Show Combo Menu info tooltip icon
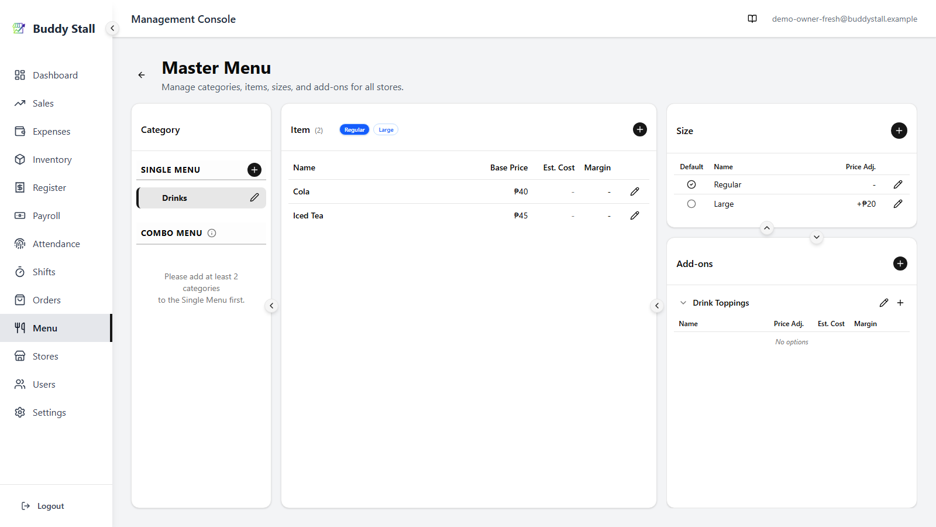936x527 pixels. (x=212, y=233)
